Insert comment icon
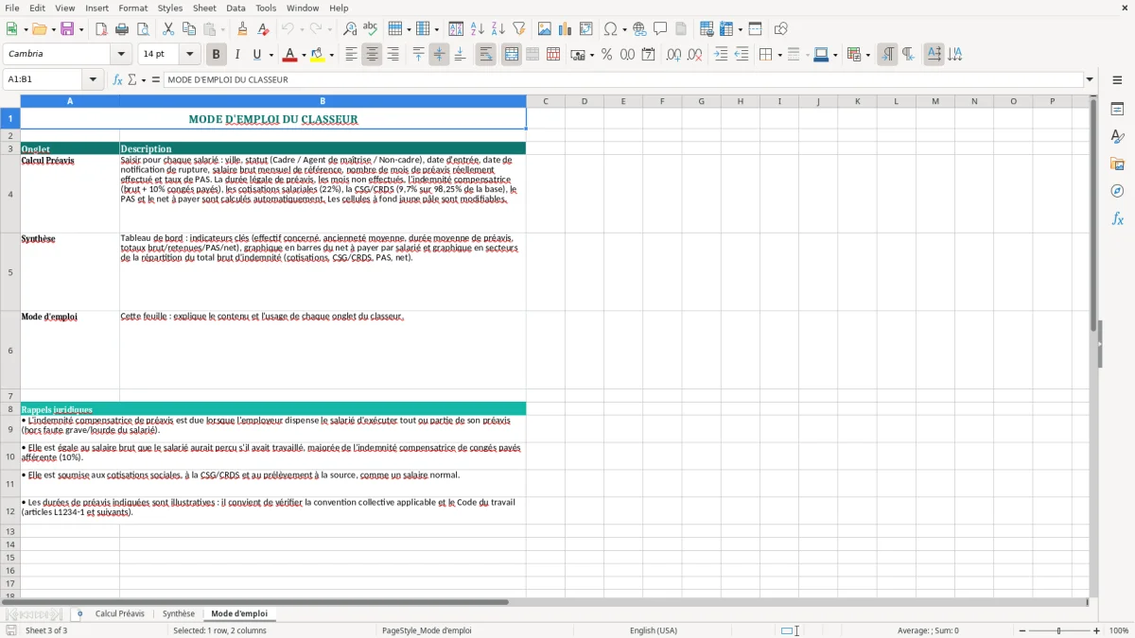The image size is (1135, 638). tap(661, 29)
